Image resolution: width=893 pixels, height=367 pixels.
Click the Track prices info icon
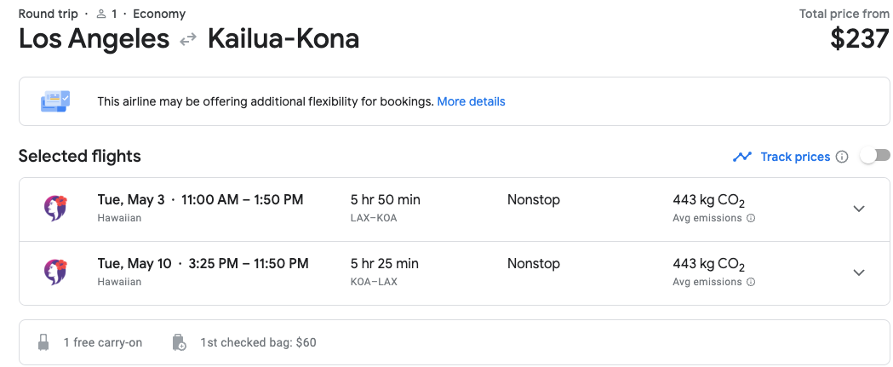pos(842,157)
